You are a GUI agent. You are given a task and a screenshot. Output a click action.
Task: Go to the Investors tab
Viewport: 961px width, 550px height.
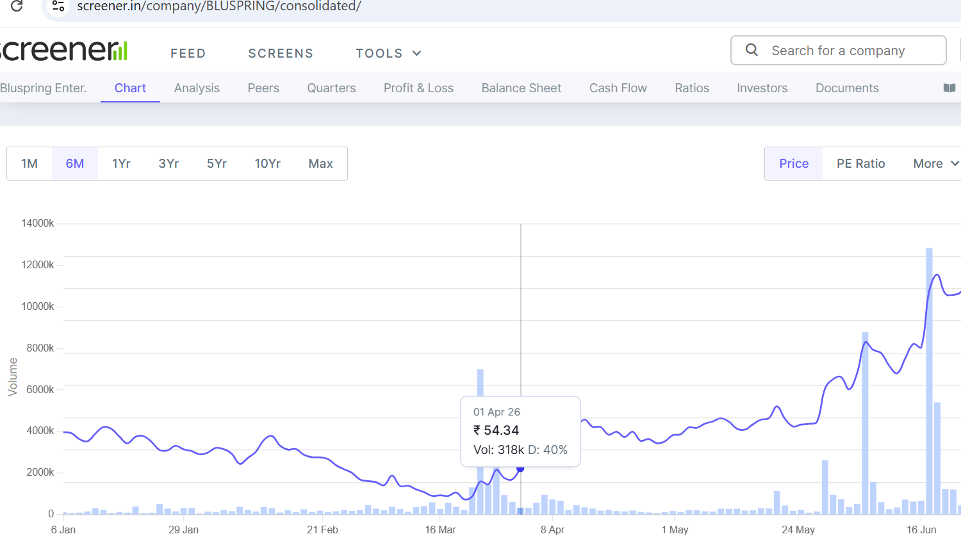(762, 88)
